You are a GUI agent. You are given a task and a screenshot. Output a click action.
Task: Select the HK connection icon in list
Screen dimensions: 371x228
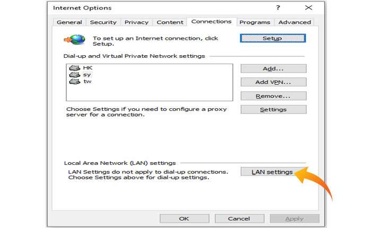point(74,68)
